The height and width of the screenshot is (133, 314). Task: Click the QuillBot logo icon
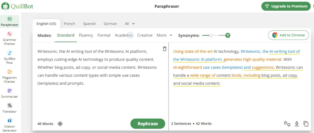[6, 6]
